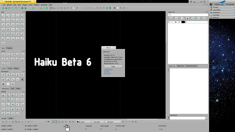Toggle Snap on Endpoints button
Image resolution: width=235 pixels, height=132 pixels.
pos(16,122)
